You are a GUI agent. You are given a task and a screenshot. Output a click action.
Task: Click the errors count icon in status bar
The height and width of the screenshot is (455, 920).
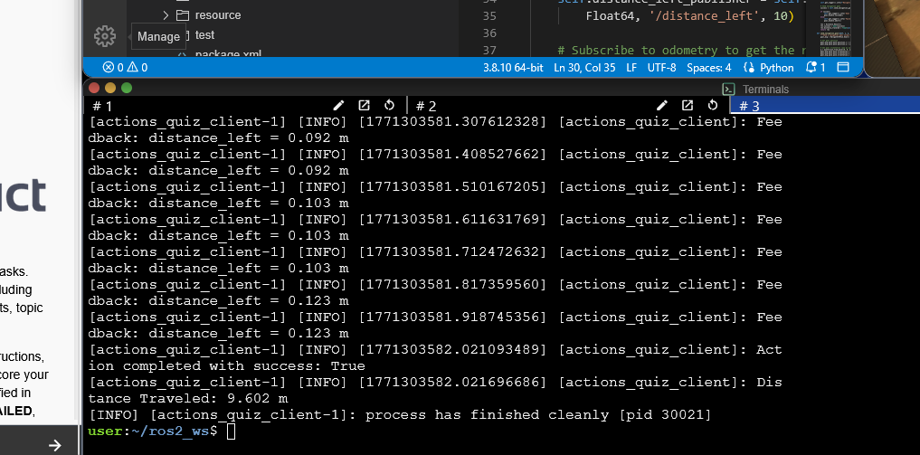tap(109, 67)
